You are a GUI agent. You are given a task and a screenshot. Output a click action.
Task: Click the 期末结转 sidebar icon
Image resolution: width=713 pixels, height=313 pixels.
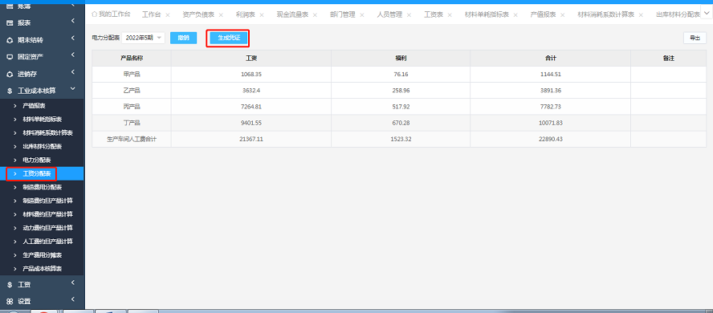(10, 40)
